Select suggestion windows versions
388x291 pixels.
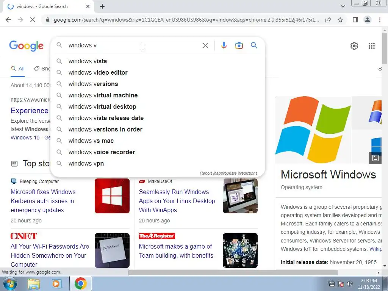click(158, 84)
